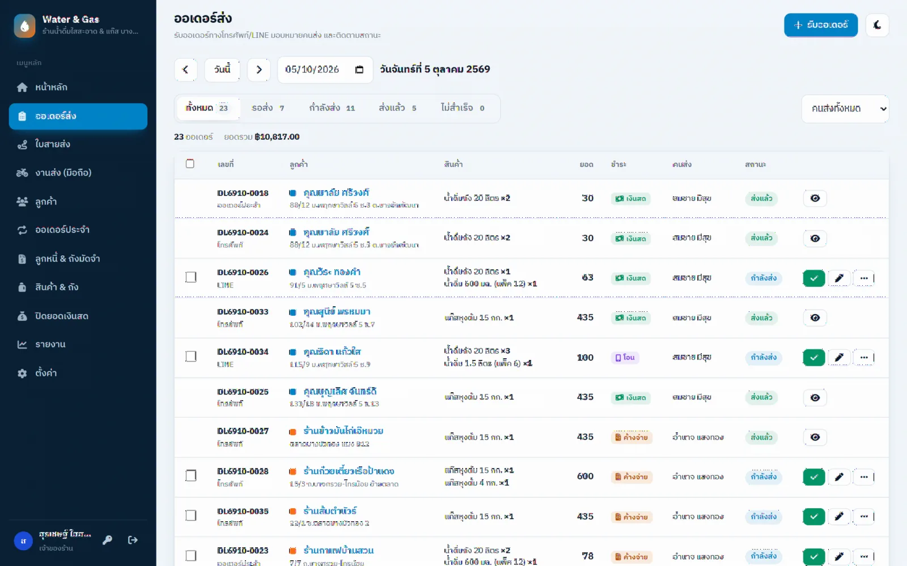Mark order DL6910-0035 as delivered

click(813, 517)
